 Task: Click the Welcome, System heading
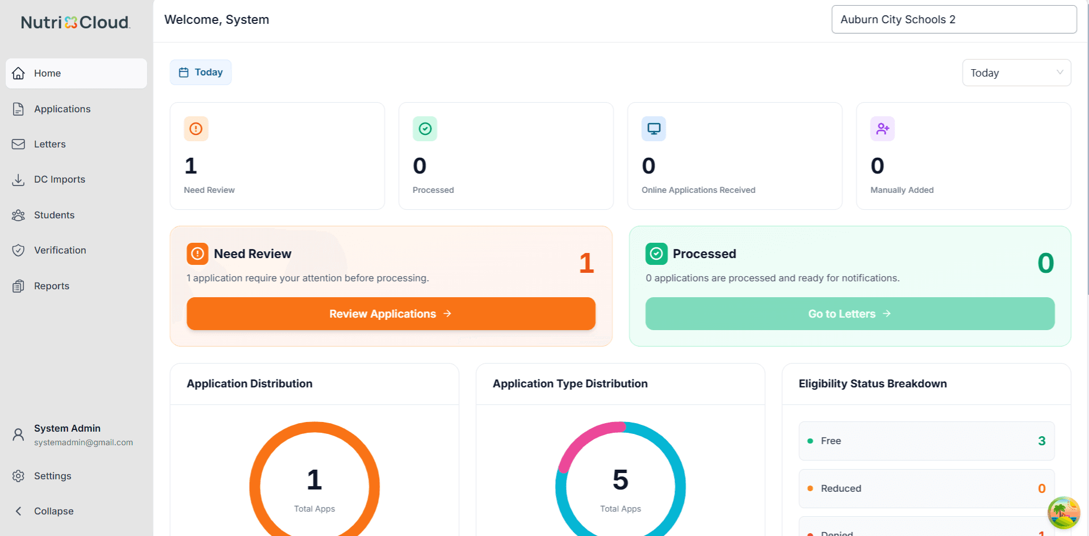[217, 19]
